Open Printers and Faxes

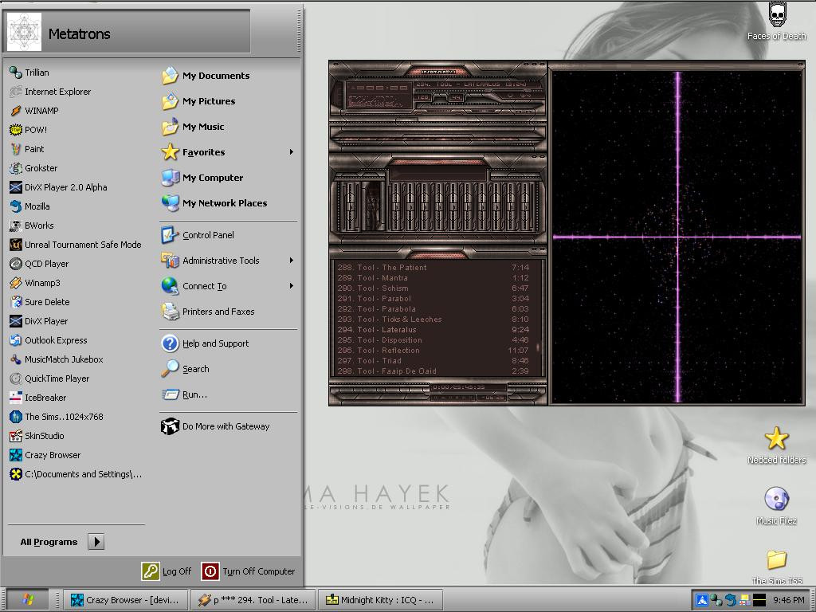click(208, 312)
